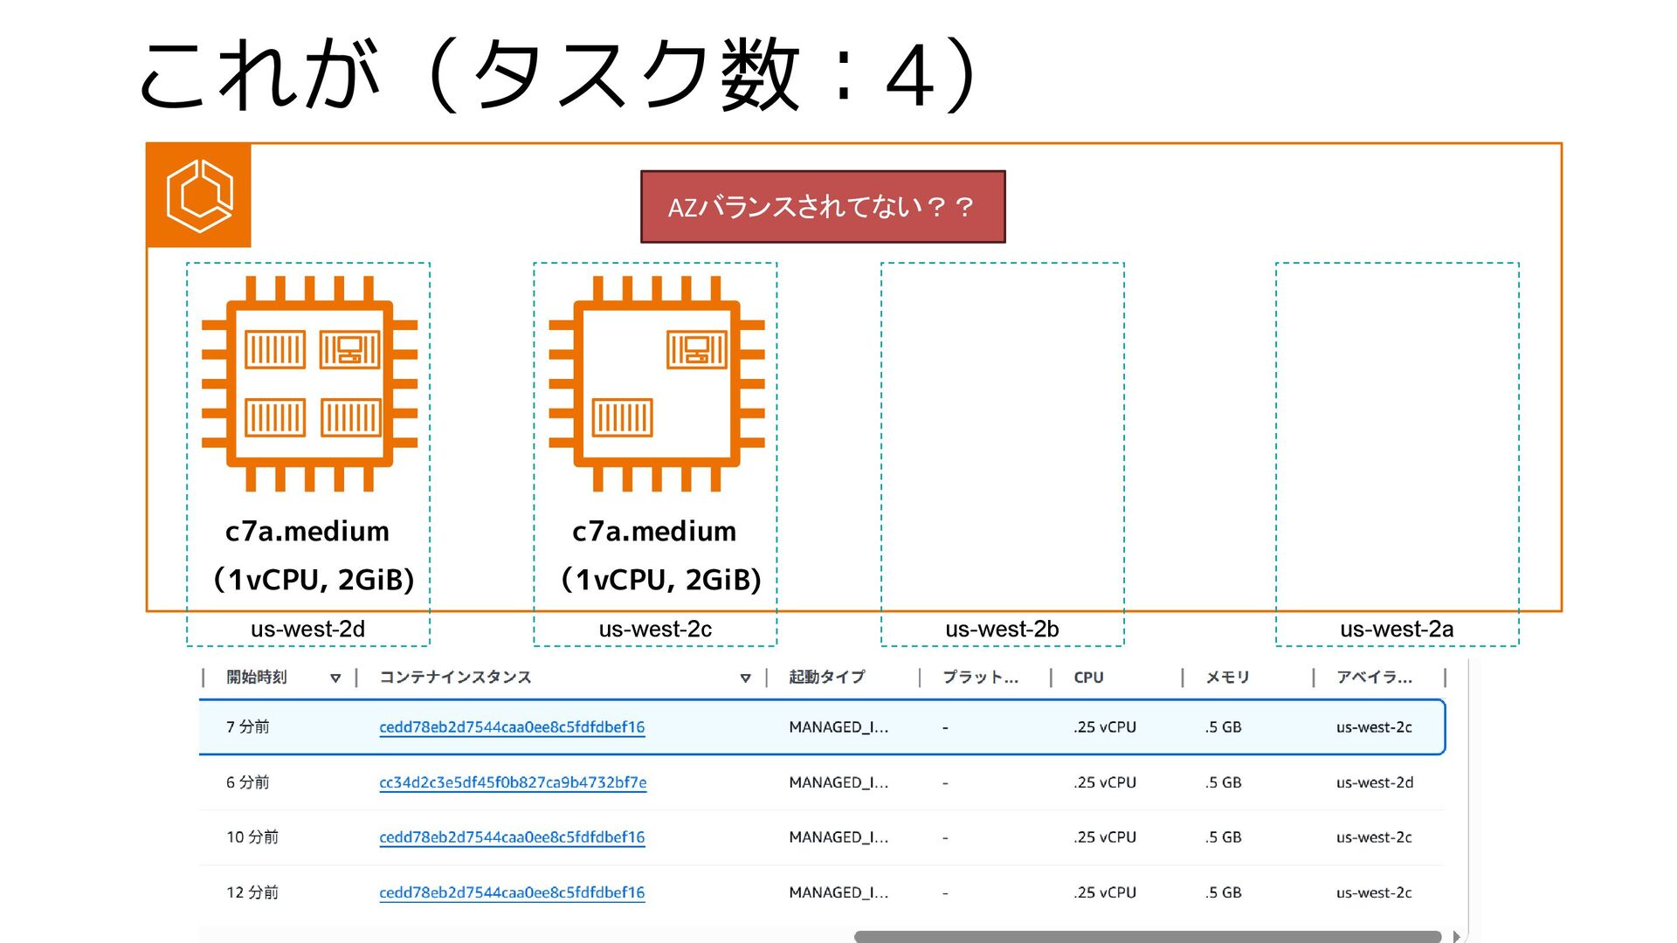
Task: Click the CPU column header
Action: pyautogui.click(x=1088, y=678)
